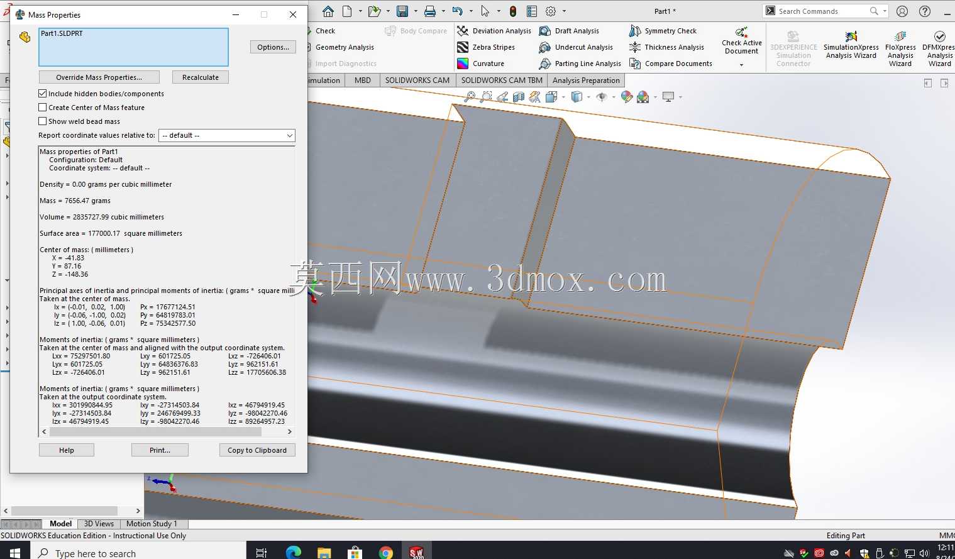Click the Print... button
Screen dimensions: 955x559
160,450
